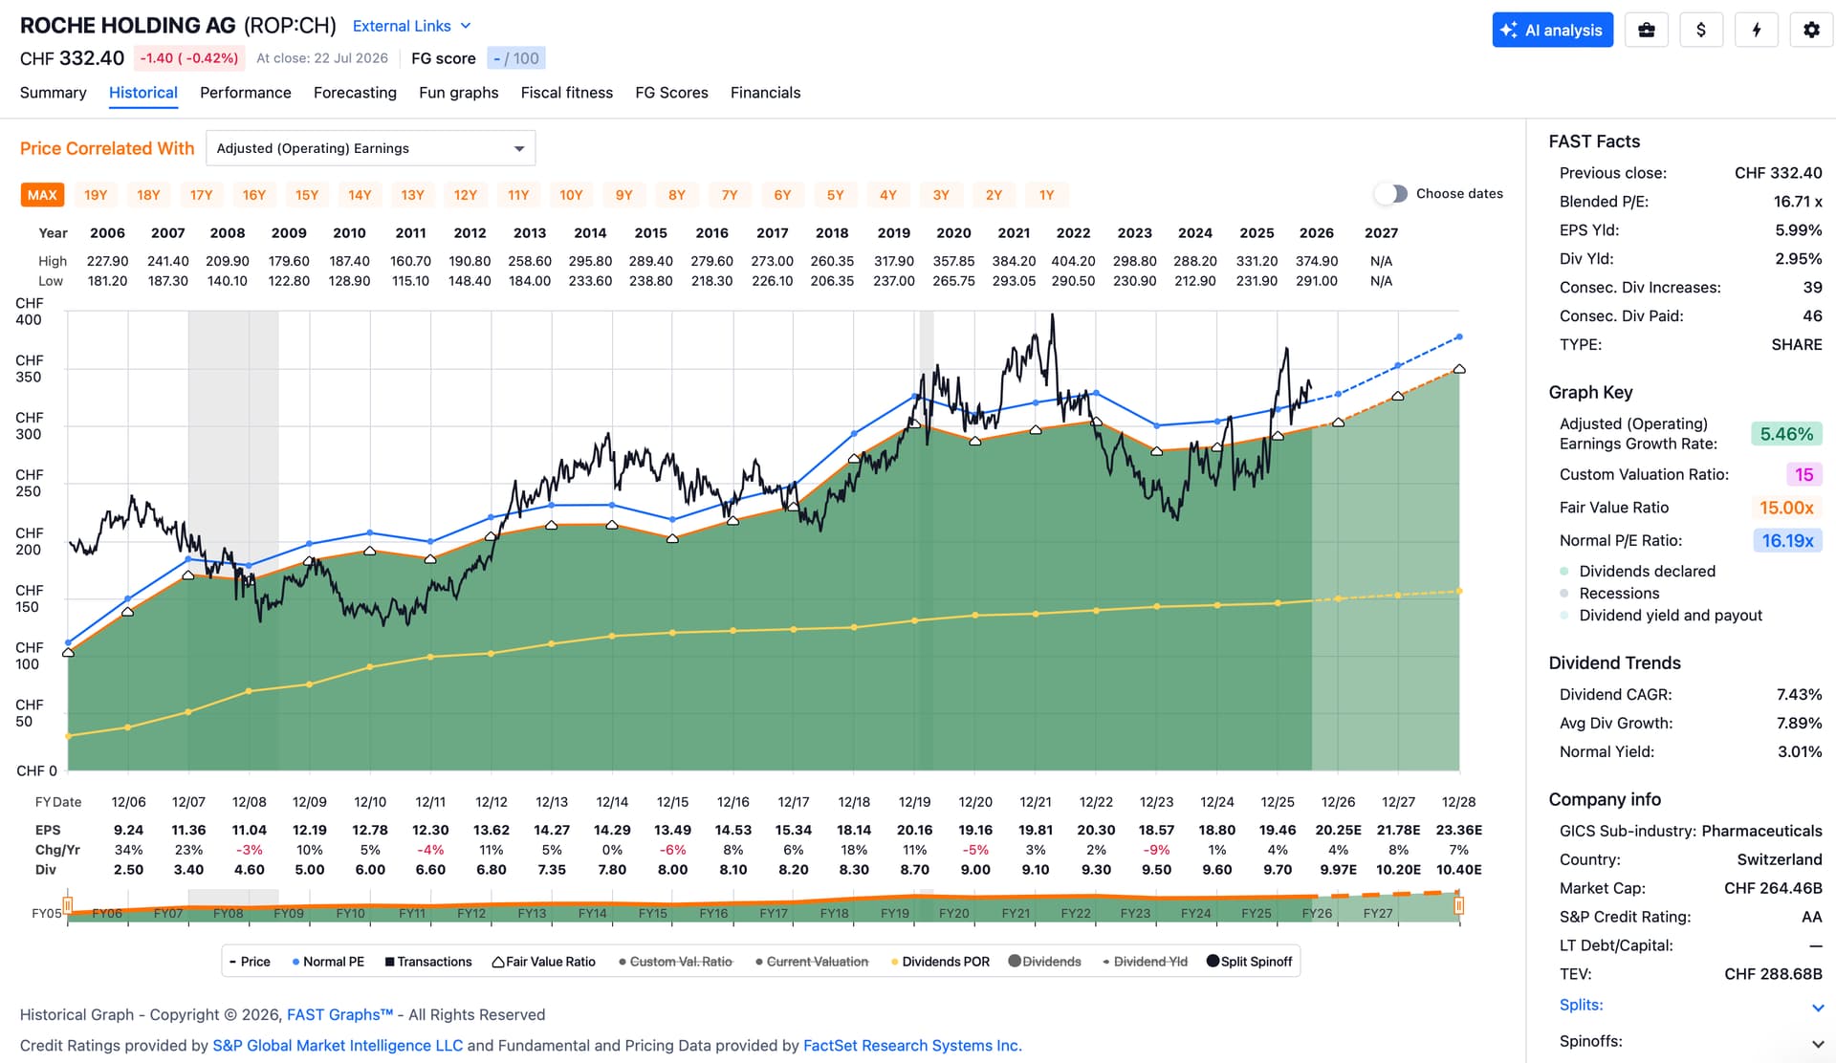The image size is (1836, 1063).
Task: View the Financials tab
Action: click(x=766, y=93)
